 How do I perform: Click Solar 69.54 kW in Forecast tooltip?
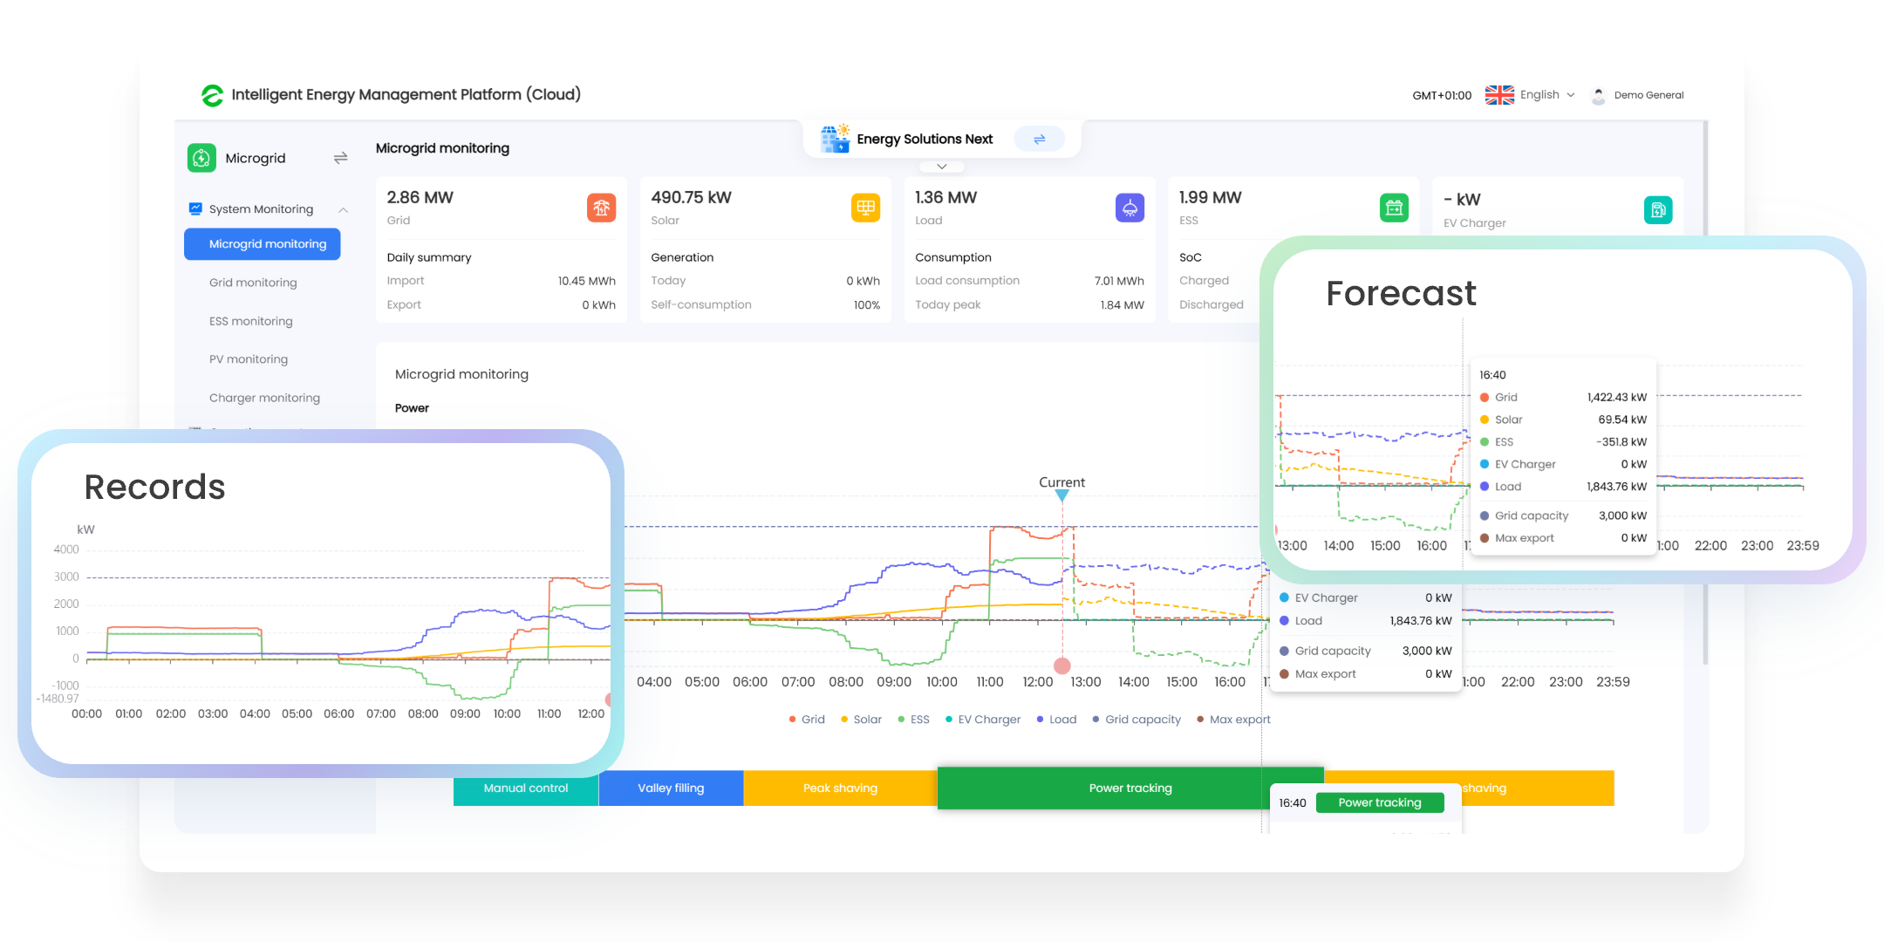coord(1563,420)
